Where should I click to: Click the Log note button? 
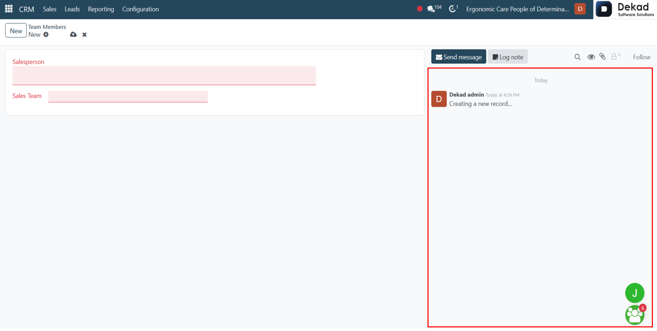point(508,57)
